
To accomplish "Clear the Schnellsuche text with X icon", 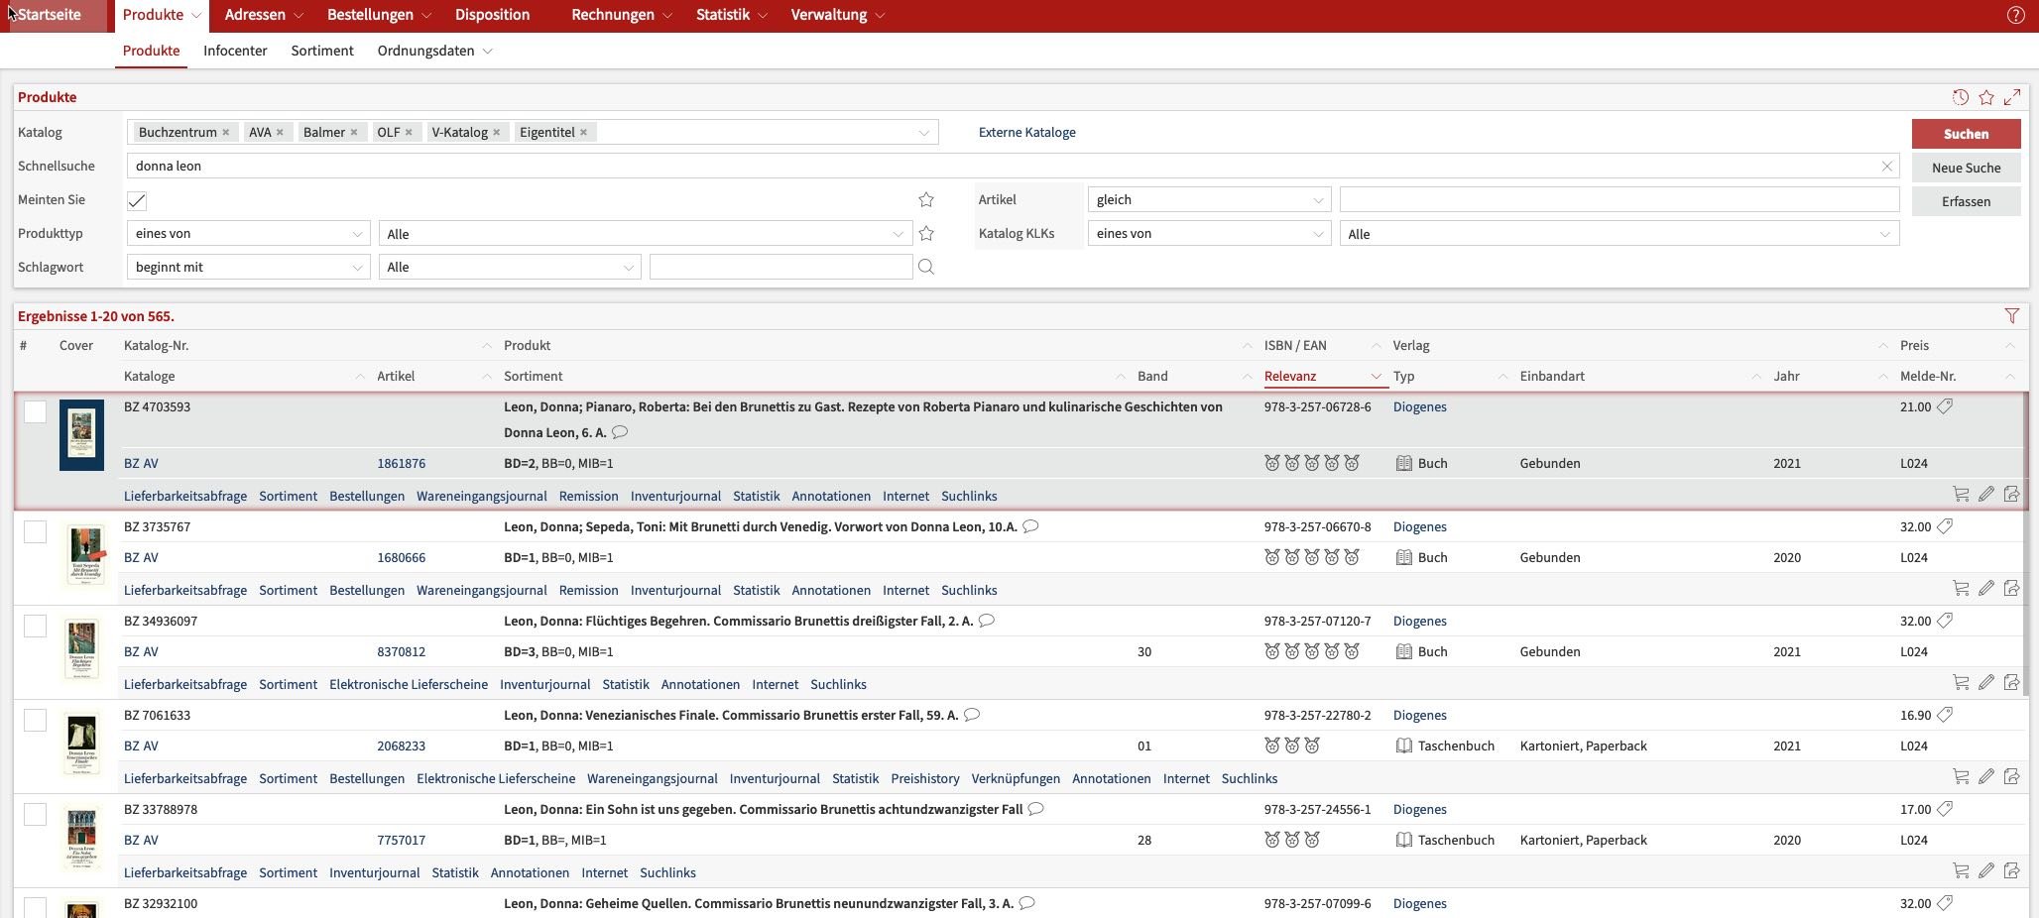I will point(1887,166).
